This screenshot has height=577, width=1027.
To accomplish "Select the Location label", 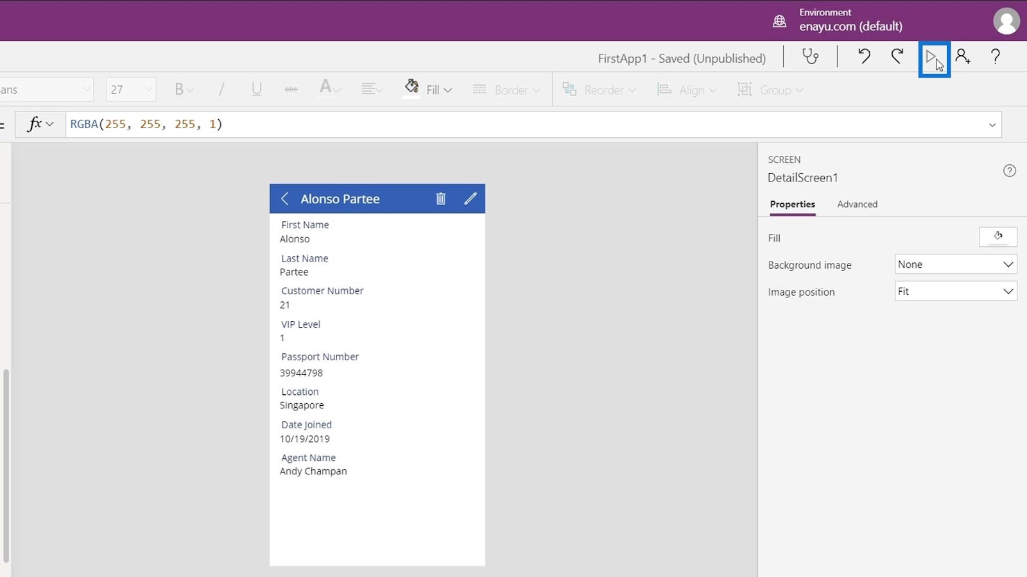I will 300,392.
